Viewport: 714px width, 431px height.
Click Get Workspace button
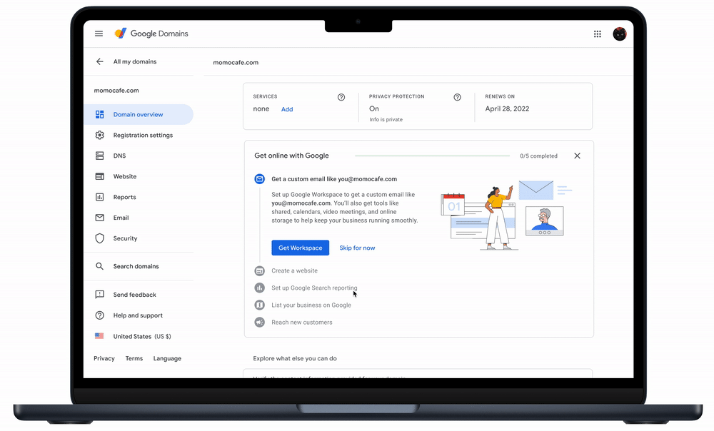[x=300, y=248]
